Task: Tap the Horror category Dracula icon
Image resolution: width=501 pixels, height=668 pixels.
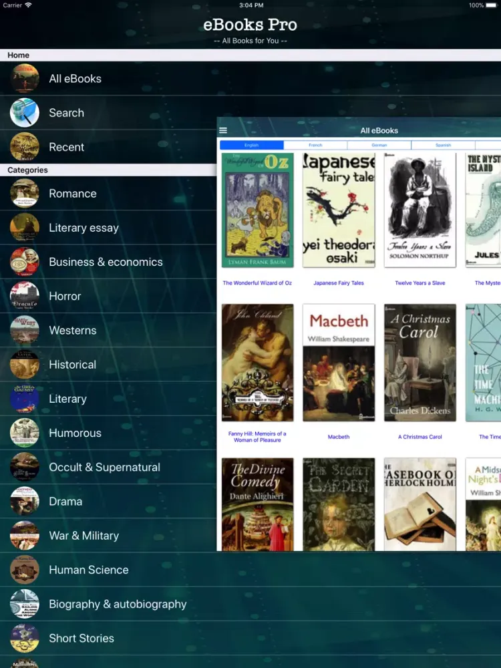Action: (25, 296)
